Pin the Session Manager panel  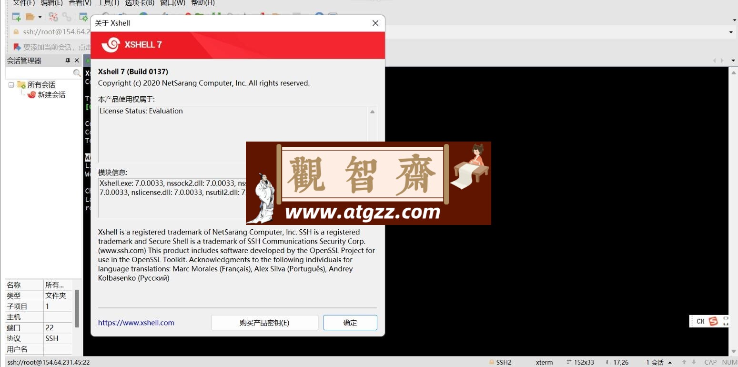tap(68, 61)
